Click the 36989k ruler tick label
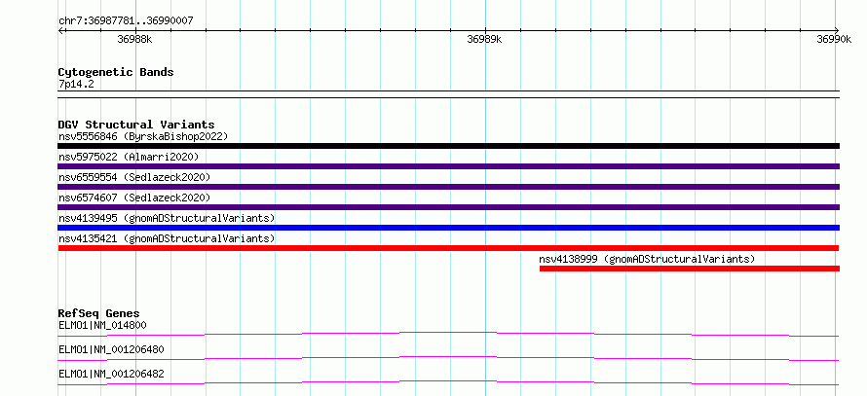Image resolution: width=867 pixels, height=396 pixels. click(484, 39)
